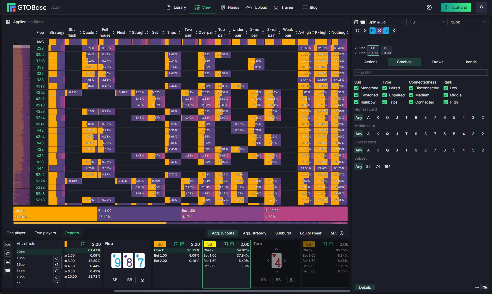This screenshot has width=492, height=294.
Task: Click the refresh icon for 16bb stack
Action: (56, 264)
